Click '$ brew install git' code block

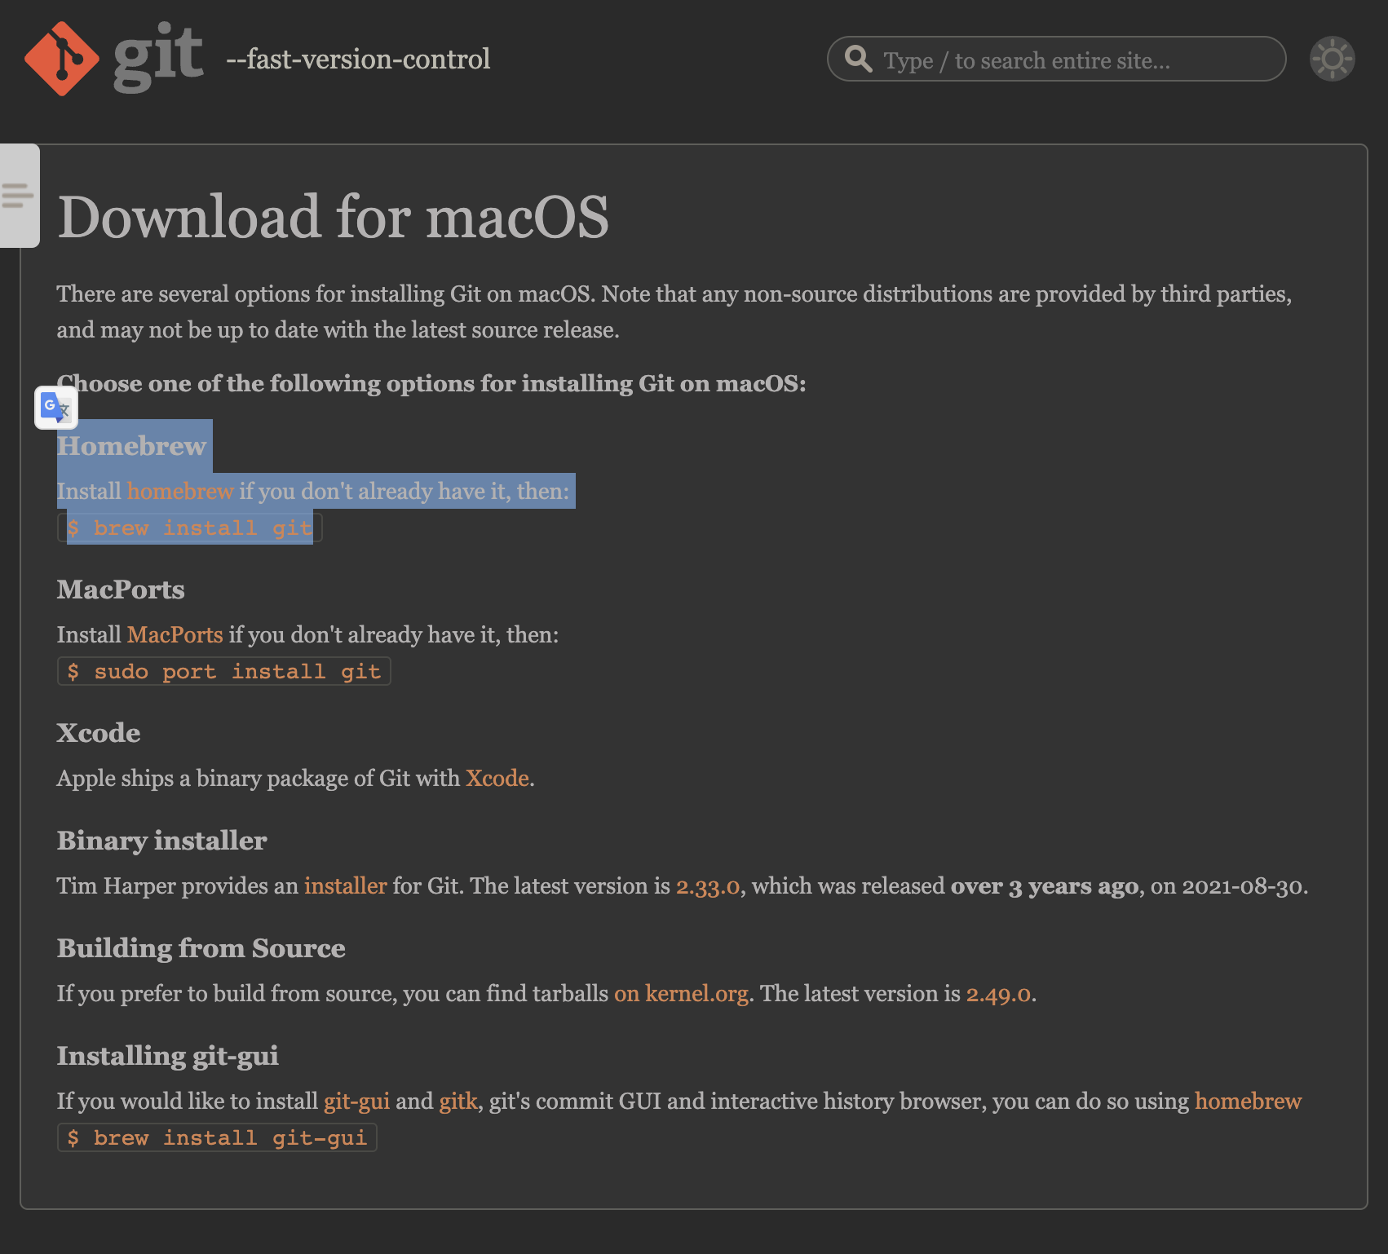pyautogui.click(x=189, y=528)
